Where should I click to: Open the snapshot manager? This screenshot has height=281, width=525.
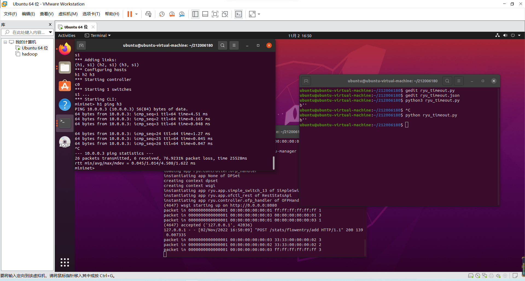(x=182, y=14)
